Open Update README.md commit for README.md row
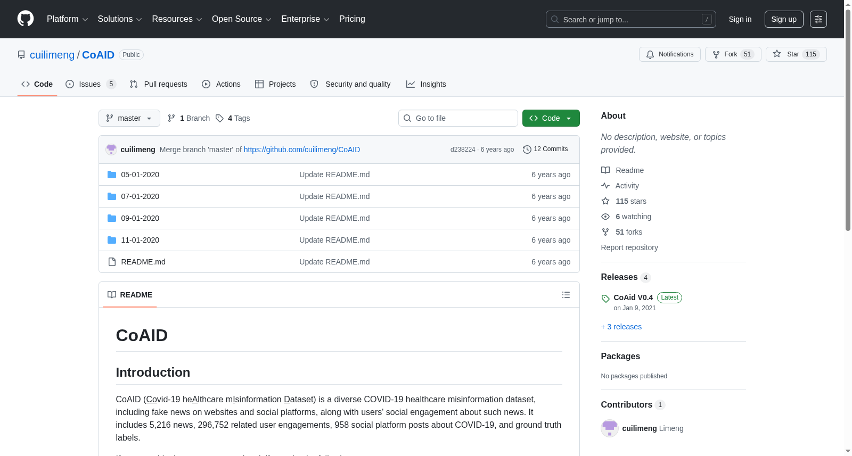Image resolution: width=852 pixels, height=456 pixels. click(x=334, y=262)
